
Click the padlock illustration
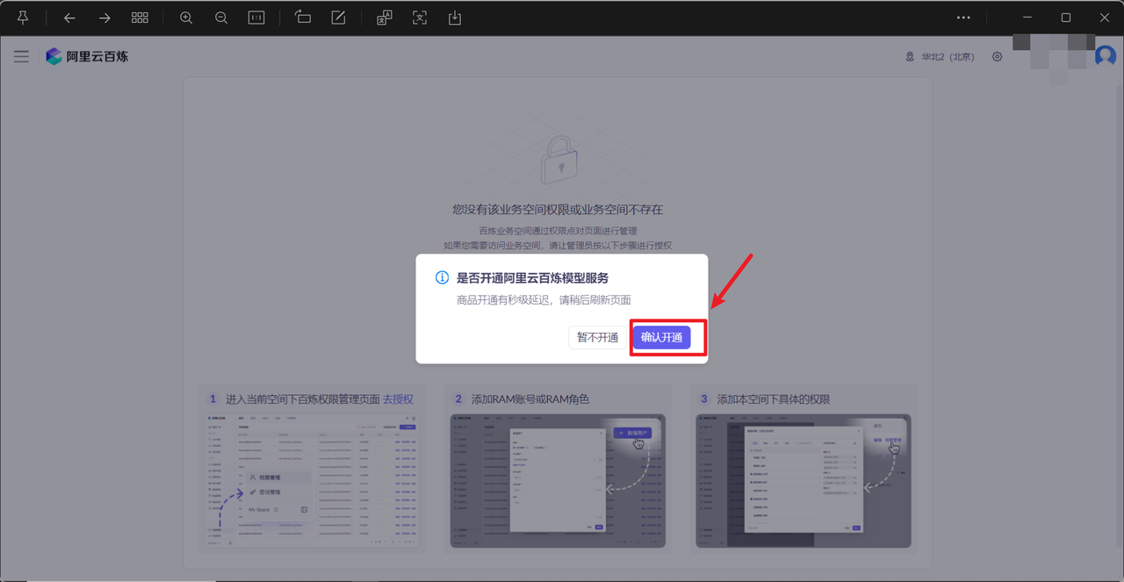[x=558, y=159]
